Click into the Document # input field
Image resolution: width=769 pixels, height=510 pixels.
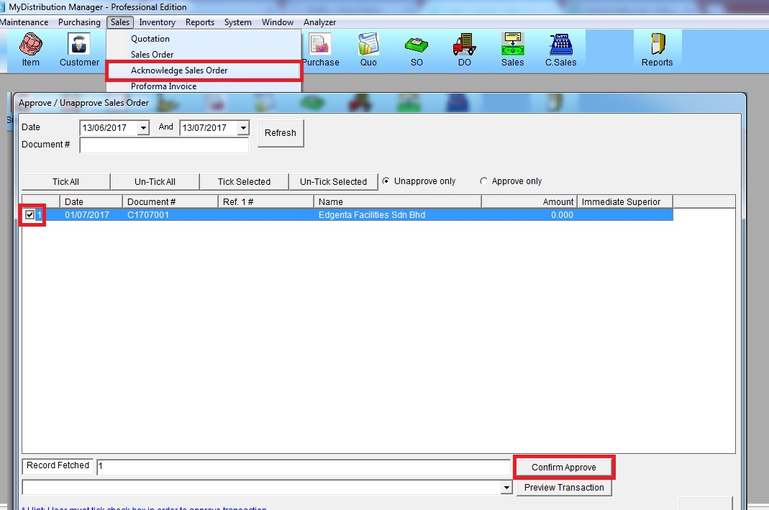(163, 145)
